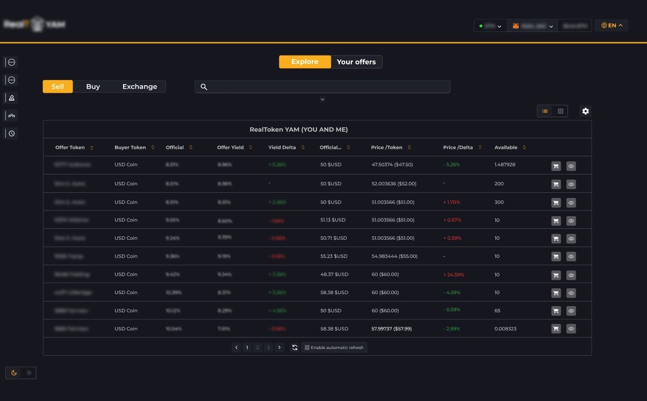Image resolution: width=647 pixels, height=401 pixels.
Task: Open the first sidebar menu icon
Action: [11, 62]
